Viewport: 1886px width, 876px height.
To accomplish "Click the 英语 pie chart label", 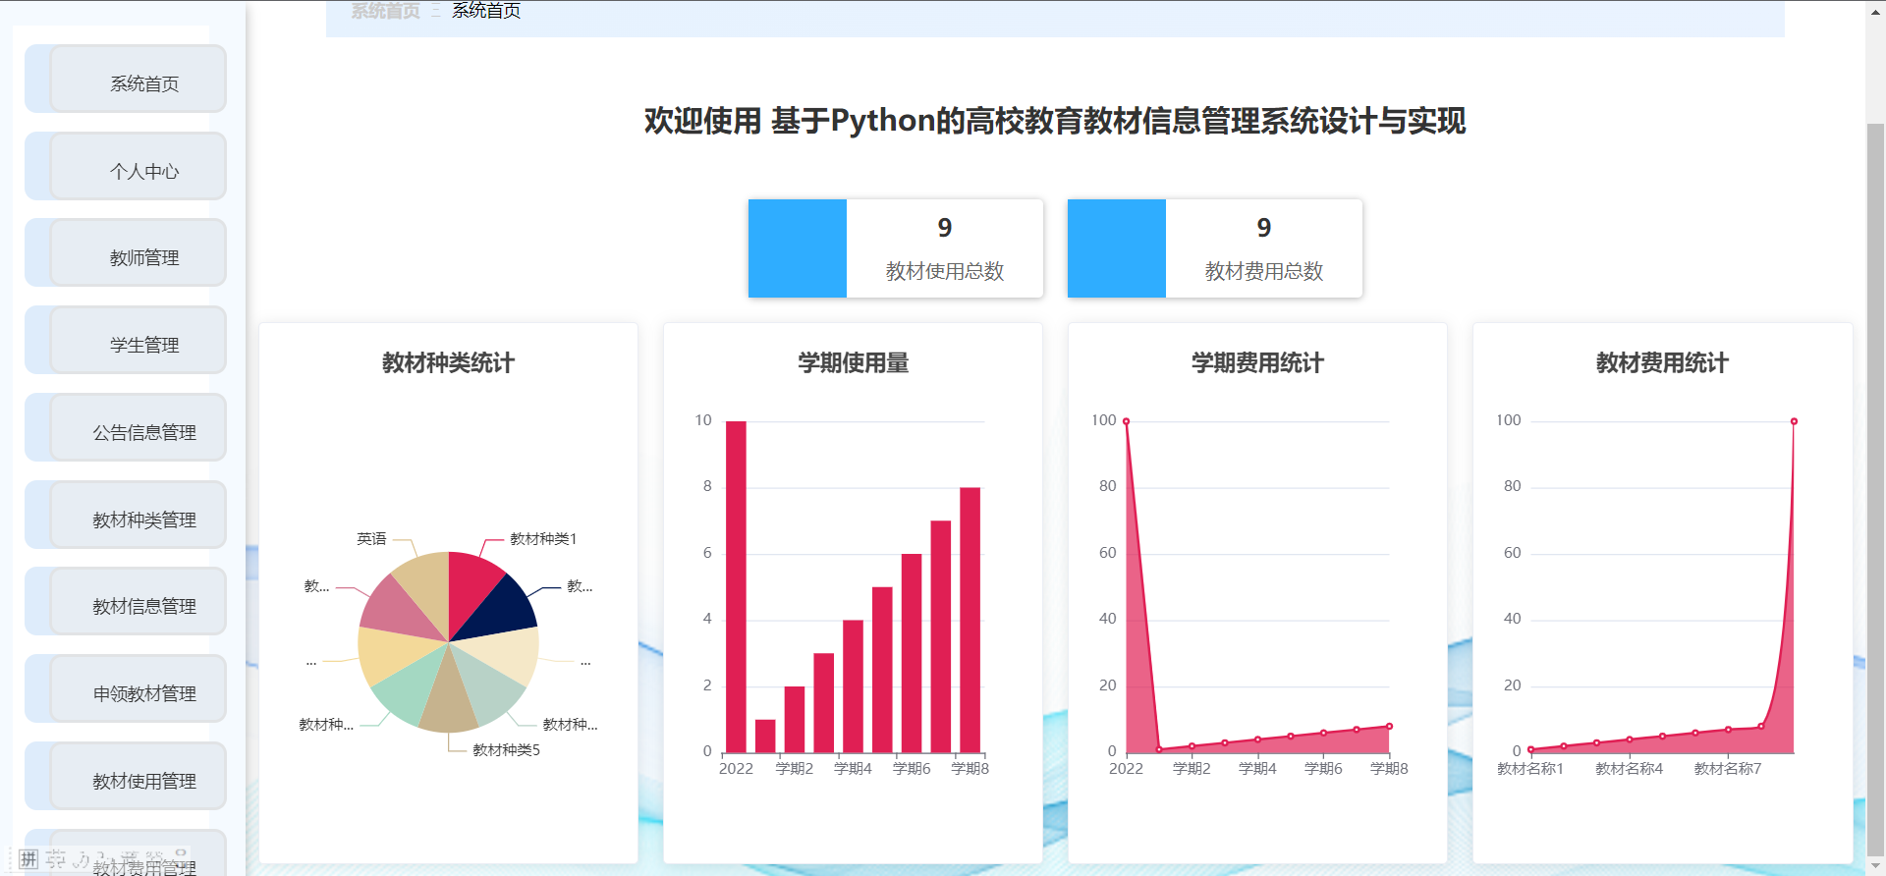I will click(371, 539).
